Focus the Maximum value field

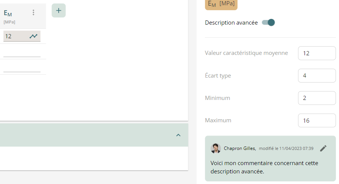(317, 120)
